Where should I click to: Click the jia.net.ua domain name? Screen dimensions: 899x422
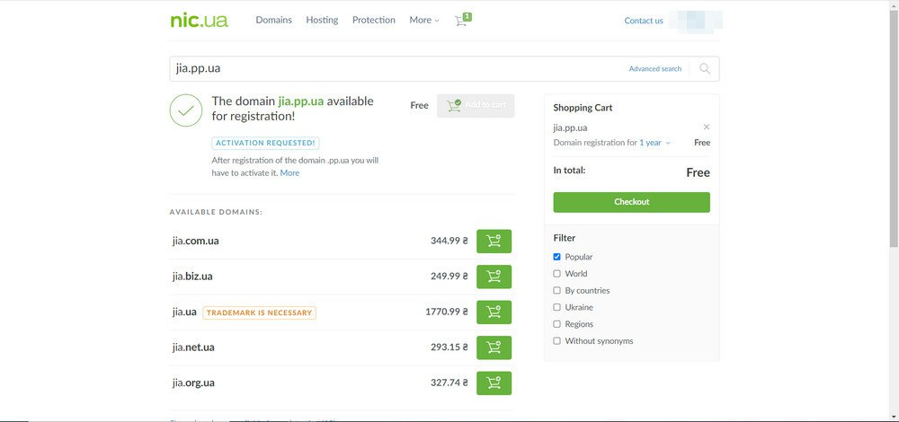click(x=193, y=347)
